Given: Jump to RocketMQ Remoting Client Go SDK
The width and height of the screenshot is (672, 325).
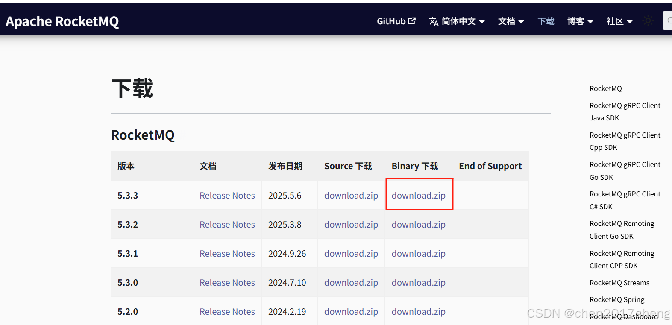Looking at the screenshot, I should point(622,230).
